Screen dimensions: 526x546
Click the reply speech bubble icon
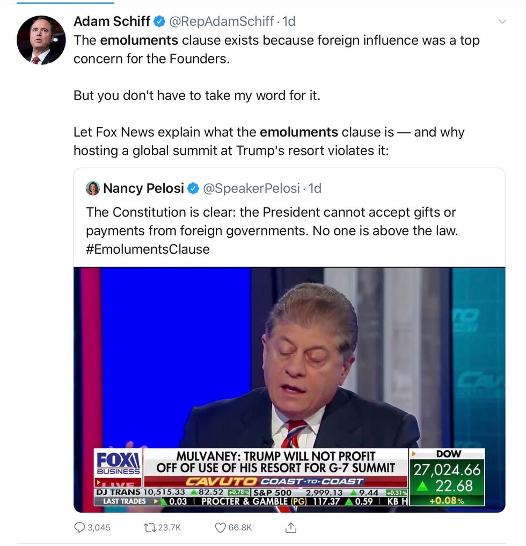(79, 527)
